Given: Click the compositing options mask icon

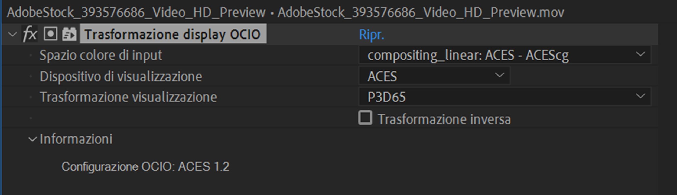Looking at the screenshot, I should [51, 34].
